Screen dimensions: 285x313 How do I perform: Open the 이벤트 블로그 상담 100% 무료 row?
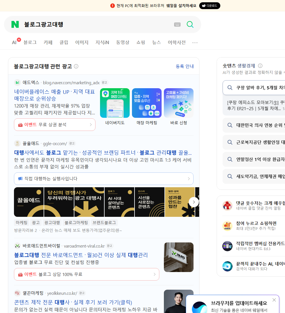click(87, 274)
